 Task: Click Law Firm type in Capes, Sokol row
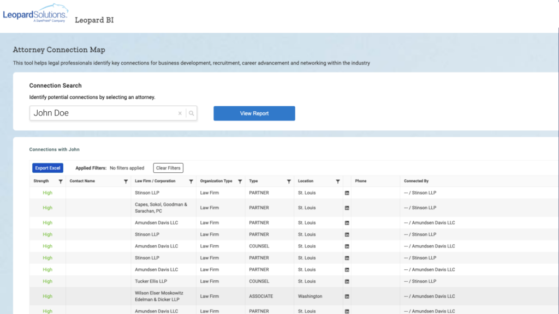tap(210, 208)
